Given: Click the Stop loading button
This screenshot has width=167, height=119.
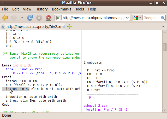Looking at the screenshot, I should click(x=39, y=18).
